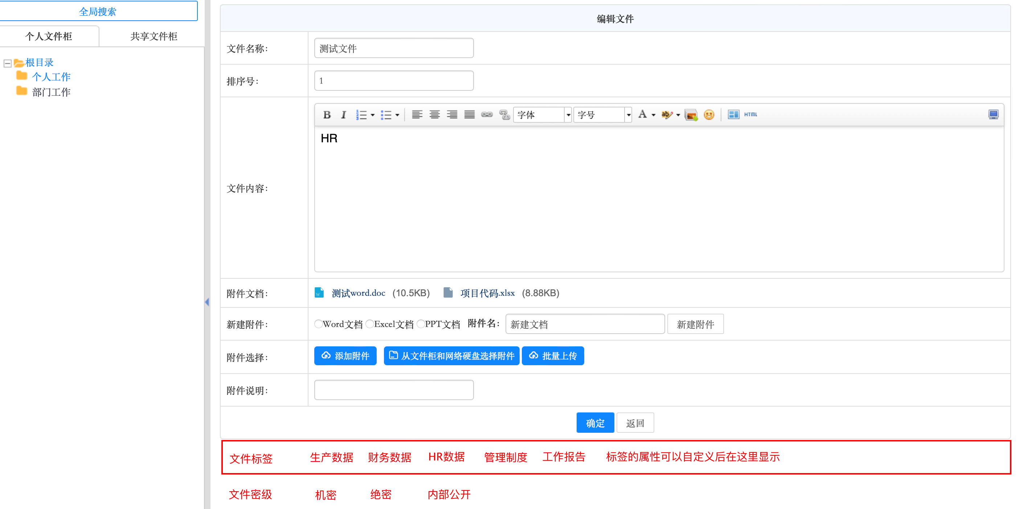
Task: Click the 返回 button
Action: [x=635, y=423]
